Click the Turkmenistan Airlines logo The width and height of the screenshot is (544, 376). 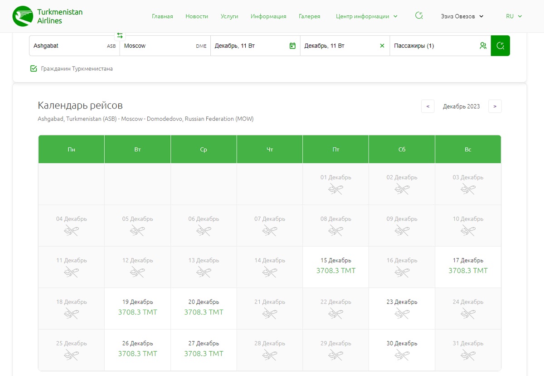coord(47,16)
